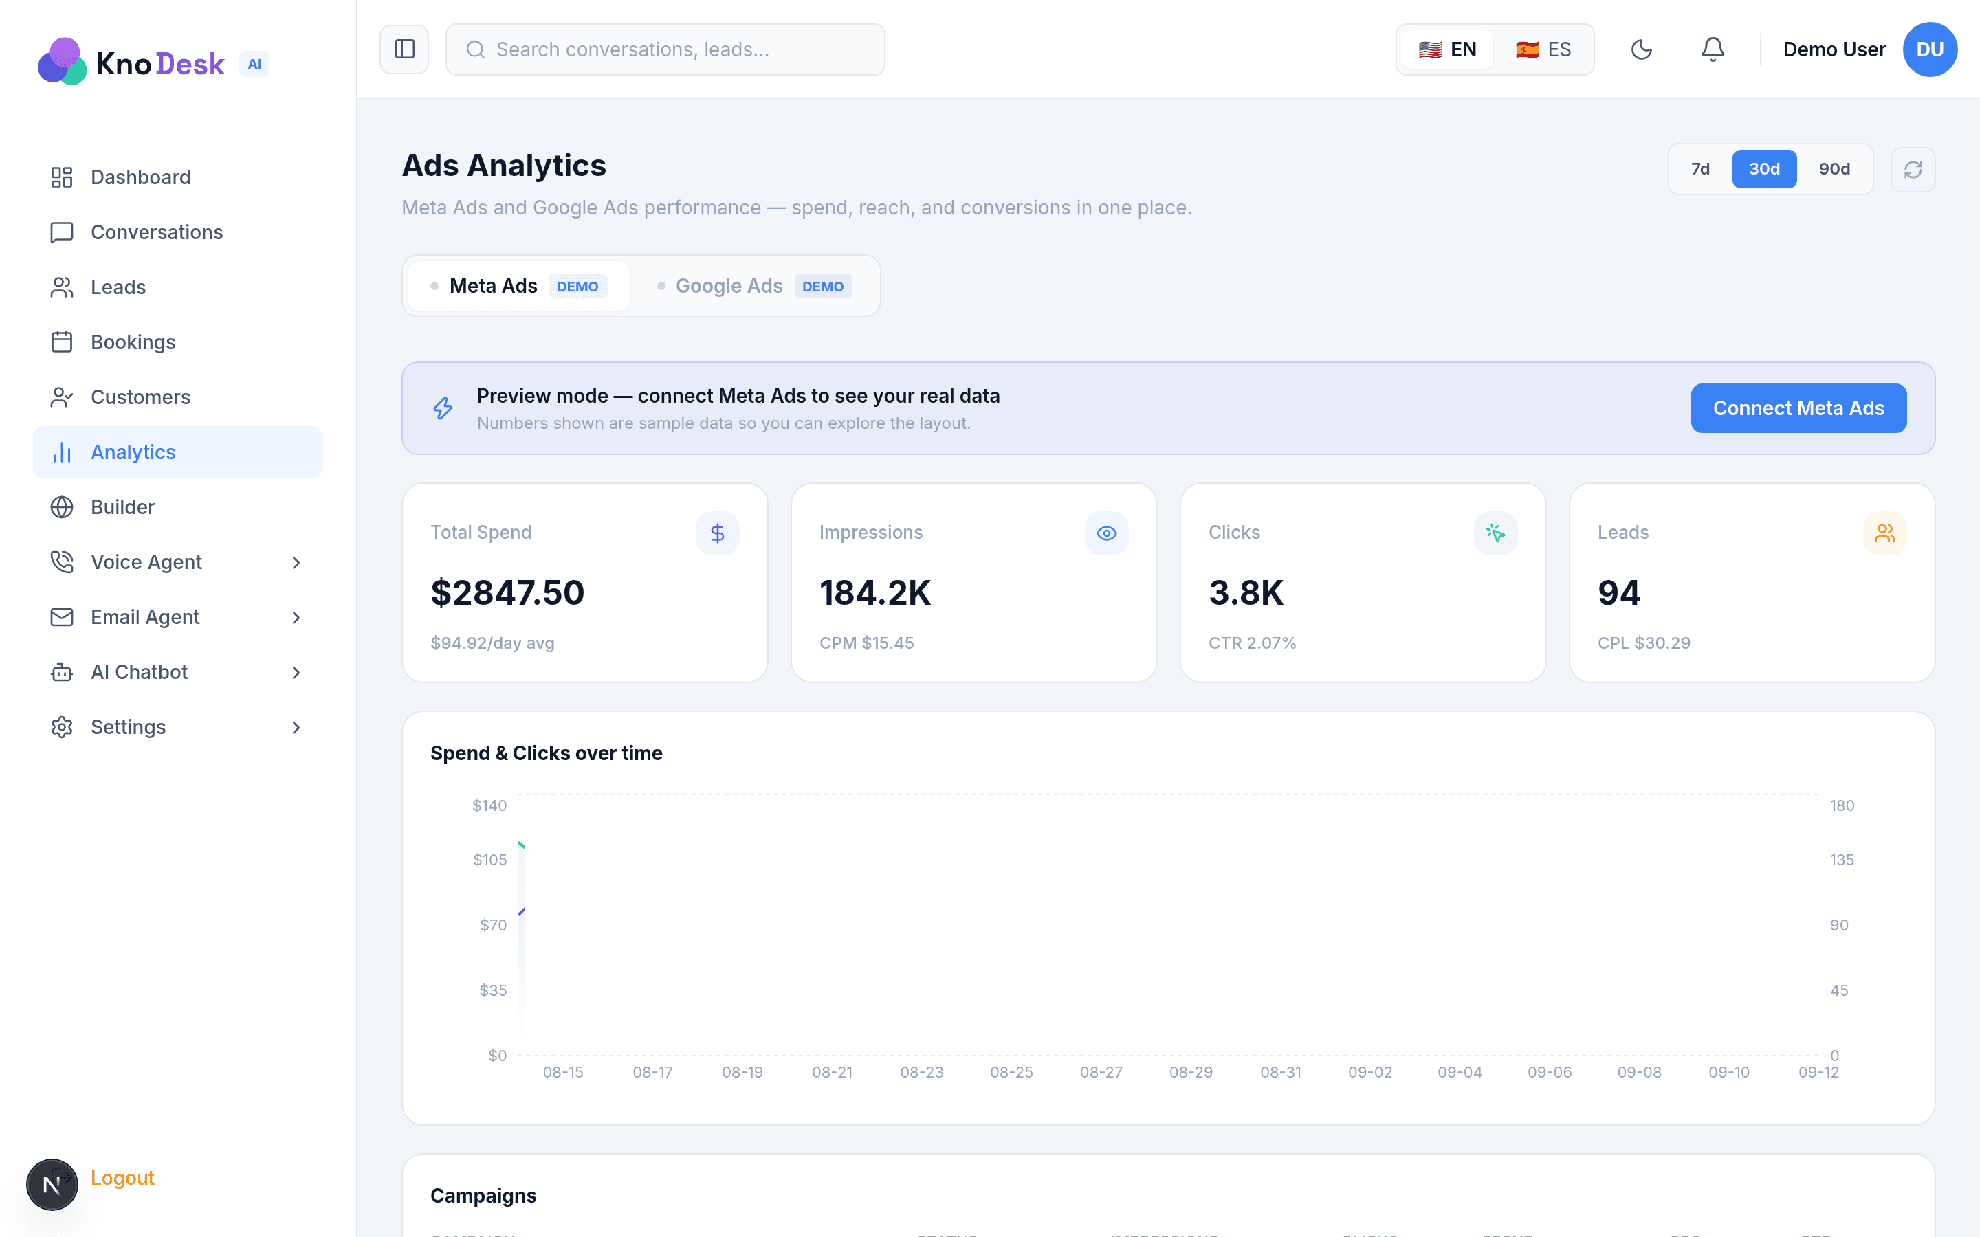
Task: Click the lightning bolt preview icon
Action: click(443, 408)
